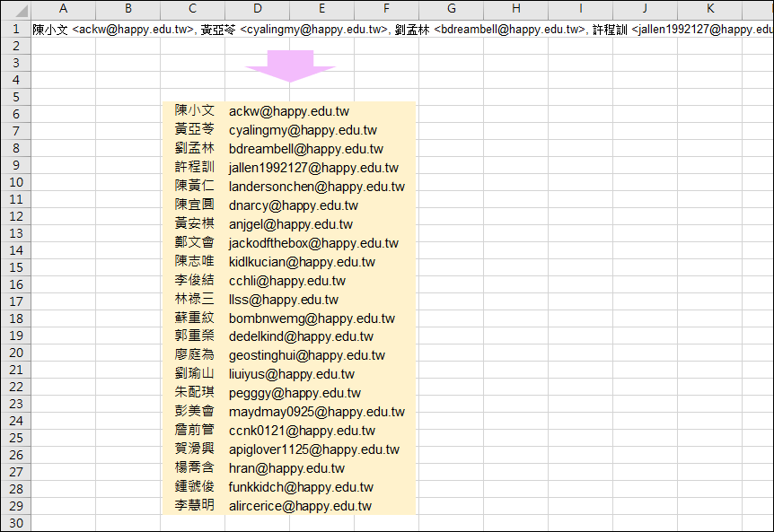
Task: Click the email anjgel@happy.edu.tw
Action: tap(291, 224)
